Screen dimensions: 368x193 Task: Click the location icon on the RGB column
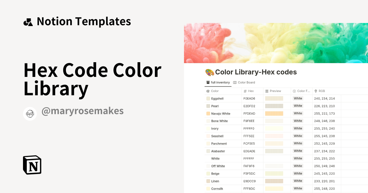tap(315, 91)
